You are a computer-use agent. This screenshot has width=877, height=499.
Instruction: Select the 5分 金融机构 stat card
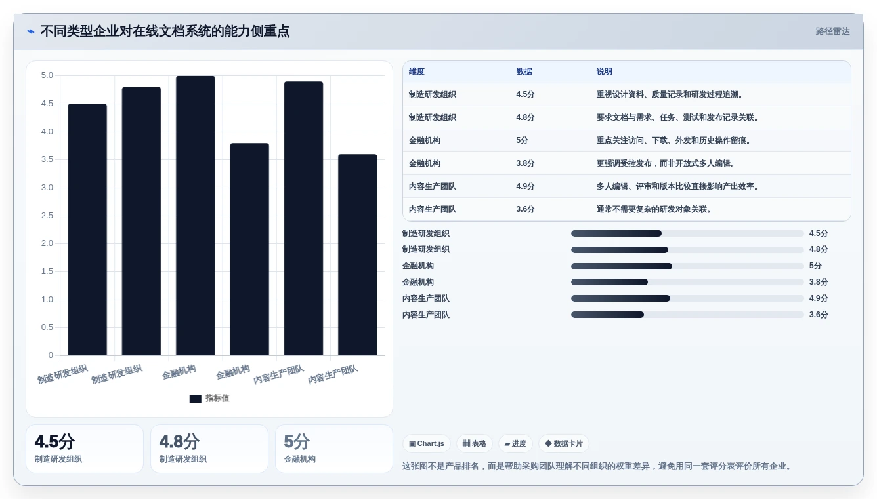[334, 449]
